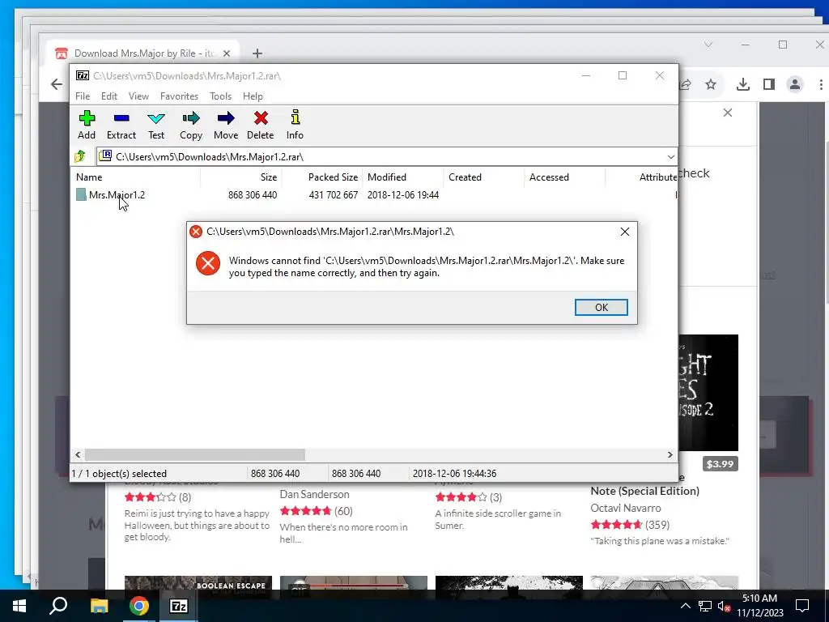Click the right scroll arrow of file list

(670, 454)
